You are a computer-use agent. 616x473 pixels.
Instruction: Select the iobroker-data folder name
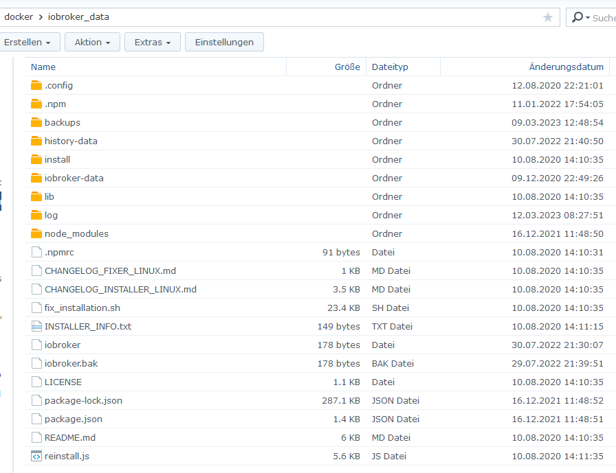(x=74, y=178)
